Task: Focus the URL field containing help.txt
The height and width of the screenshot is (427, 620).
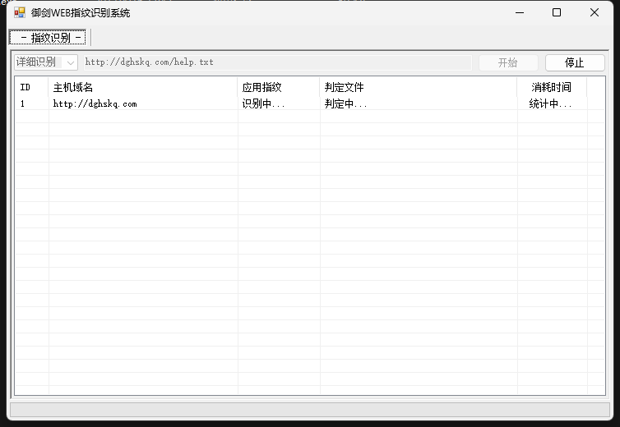Action: tap(276, 62)
